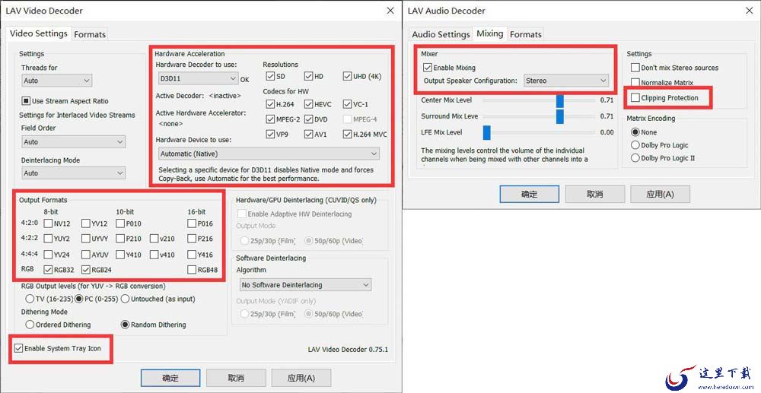Select Ordered Dithering mode
This screenshot has height=393, width=761.
pos(30,325)
